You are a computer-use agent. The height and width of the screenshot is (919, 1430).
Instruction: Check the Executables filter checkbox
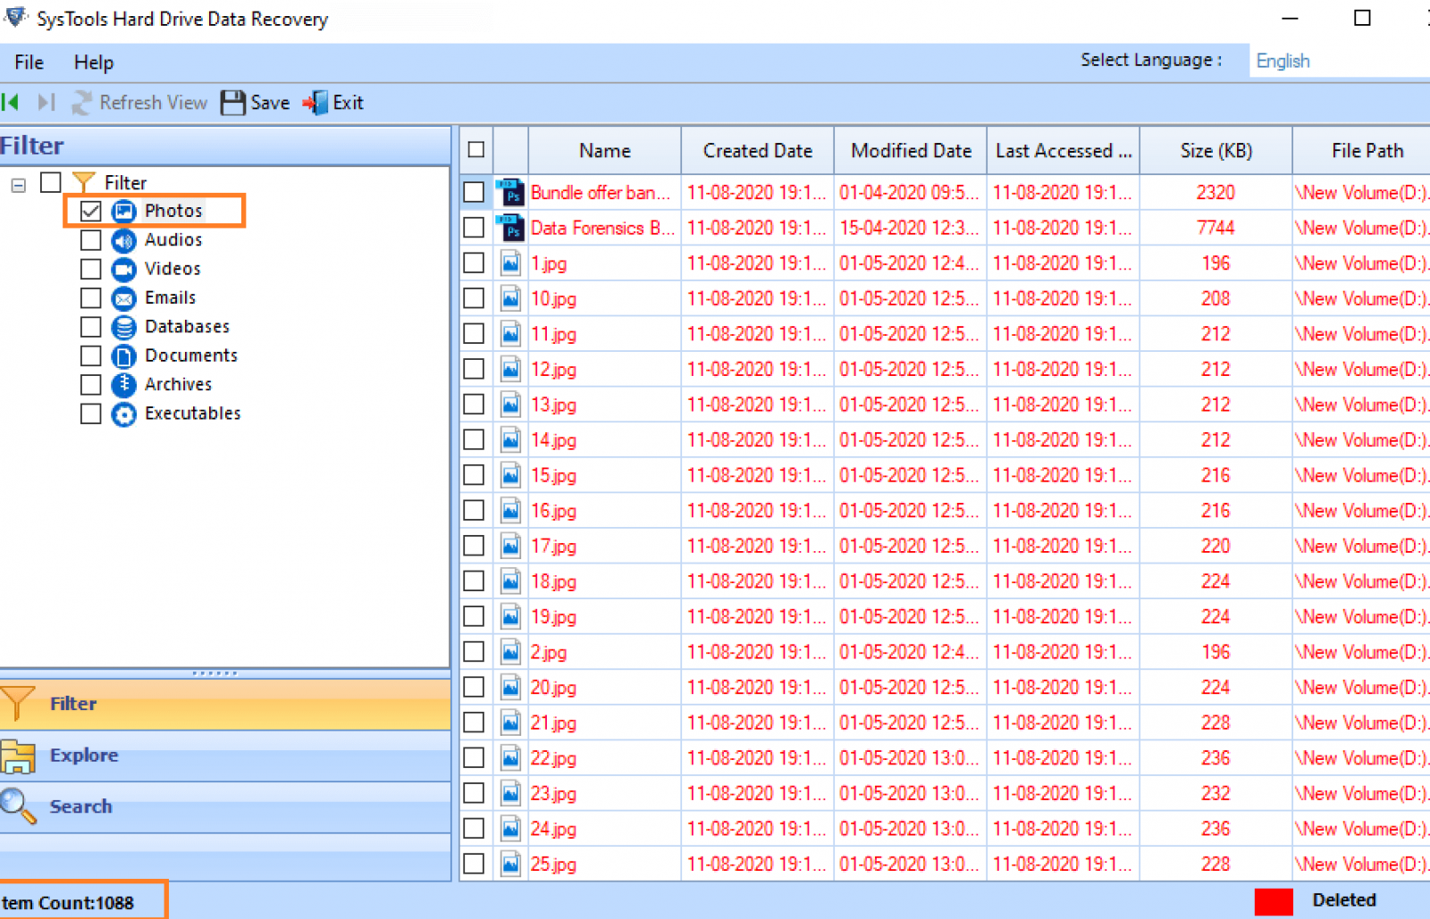[x=90, y=414]
